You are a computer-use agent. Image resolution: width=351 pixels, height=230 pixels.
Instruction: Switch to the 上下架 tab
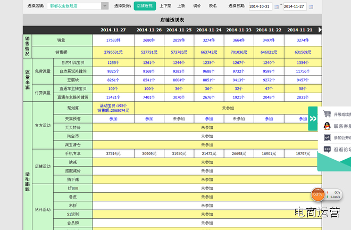(165, 6)
